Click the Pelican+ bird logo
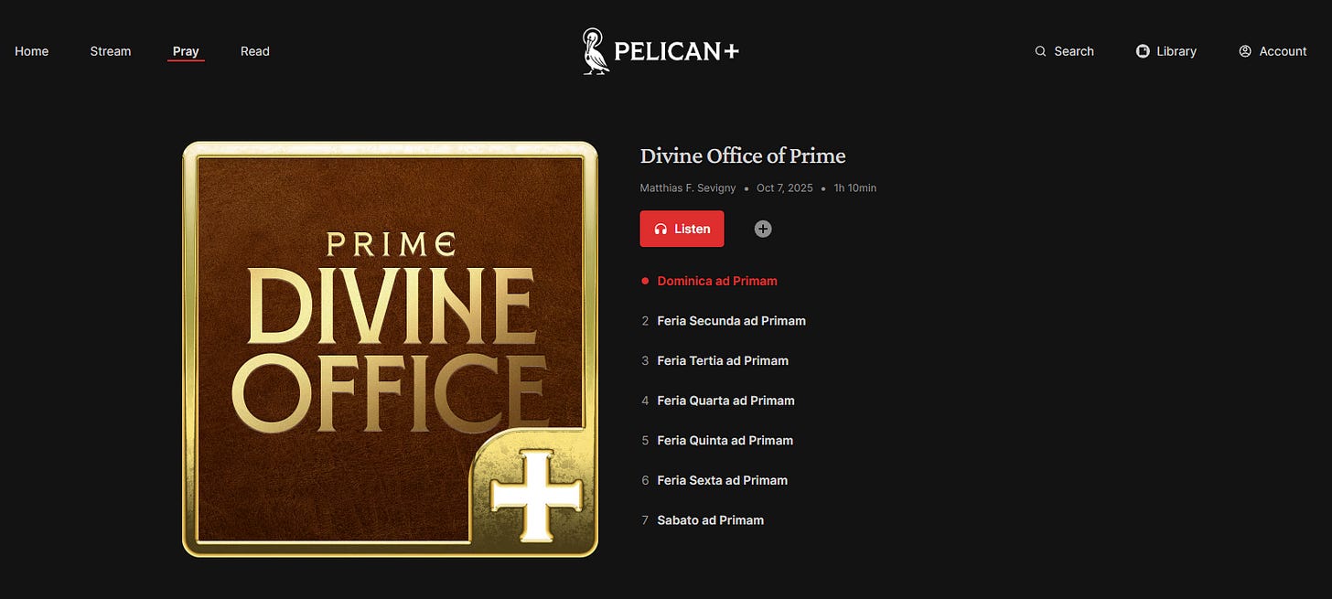The width and height of the screenshot is (1332, 599). click(x=596, y=51)
